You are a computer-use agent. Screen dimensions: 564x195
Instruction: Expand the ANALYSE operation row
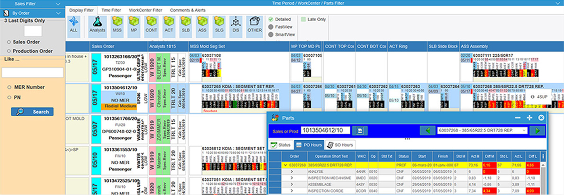tap(291, 172)
